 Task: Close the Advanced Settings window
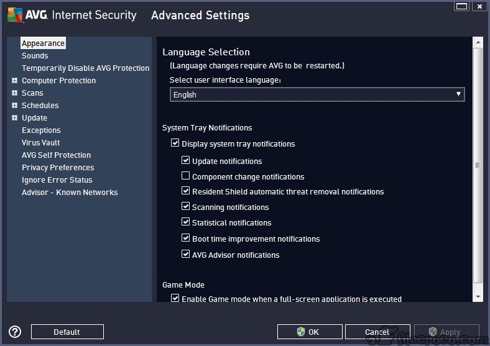click(x=479, y=6)
